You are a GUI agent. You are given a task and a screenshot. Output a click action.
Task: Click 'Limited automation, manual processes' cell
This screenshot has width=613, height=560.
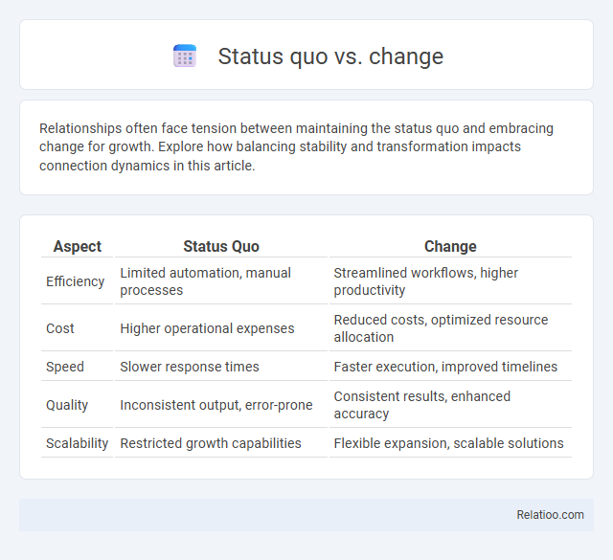pos(221,281)
